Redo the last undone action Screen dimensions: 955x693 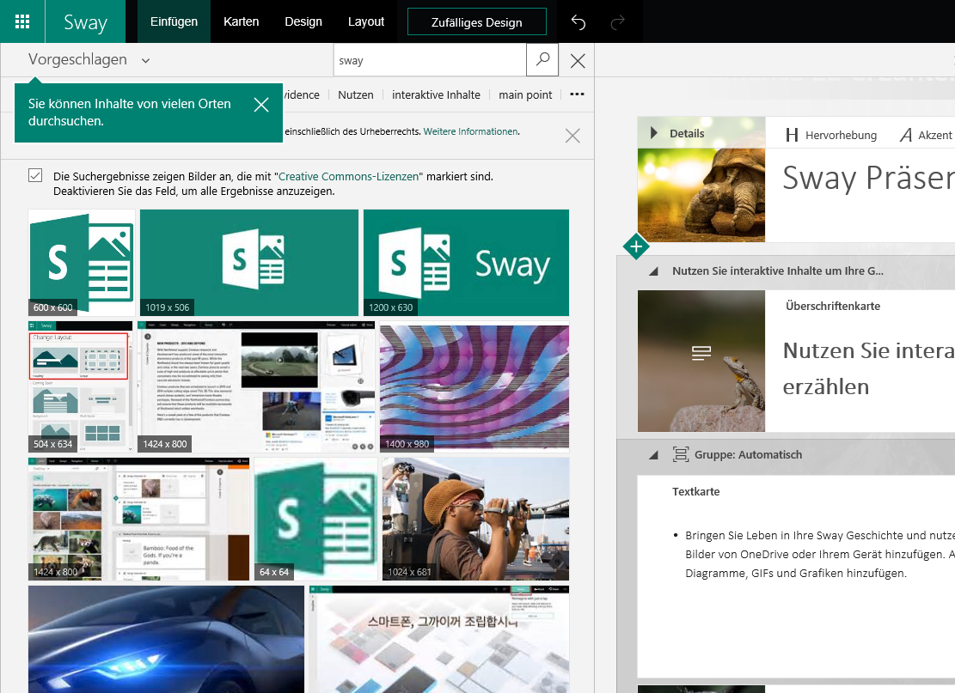click(617, 22)
